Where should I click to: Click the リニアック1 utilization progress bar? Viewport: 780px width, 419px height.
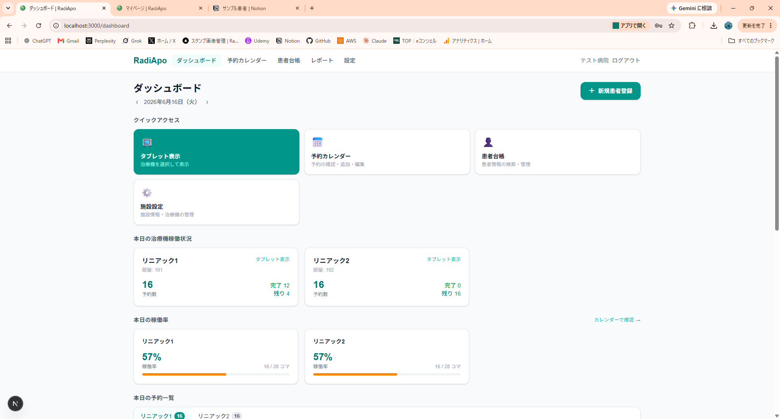pyautogui.click(x=216, y=374)
